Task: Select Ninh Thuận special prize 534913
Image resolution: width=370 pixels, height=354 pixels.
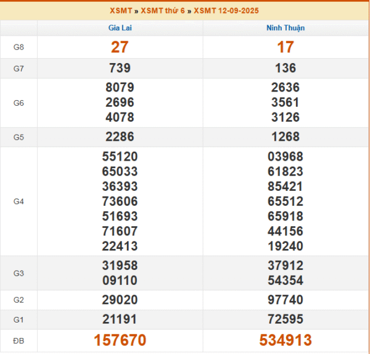Action: pyautogui.click(x=286, y=340)
